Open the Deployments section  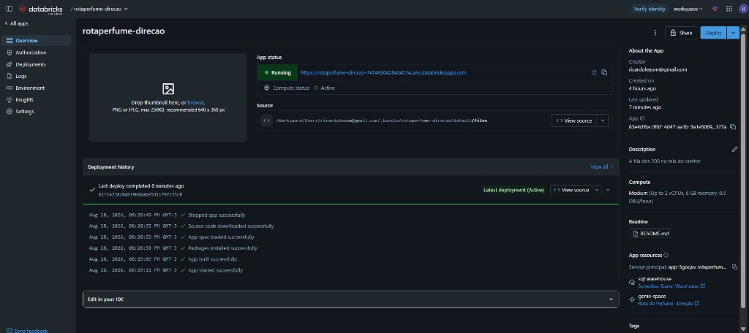click(37, 64)
